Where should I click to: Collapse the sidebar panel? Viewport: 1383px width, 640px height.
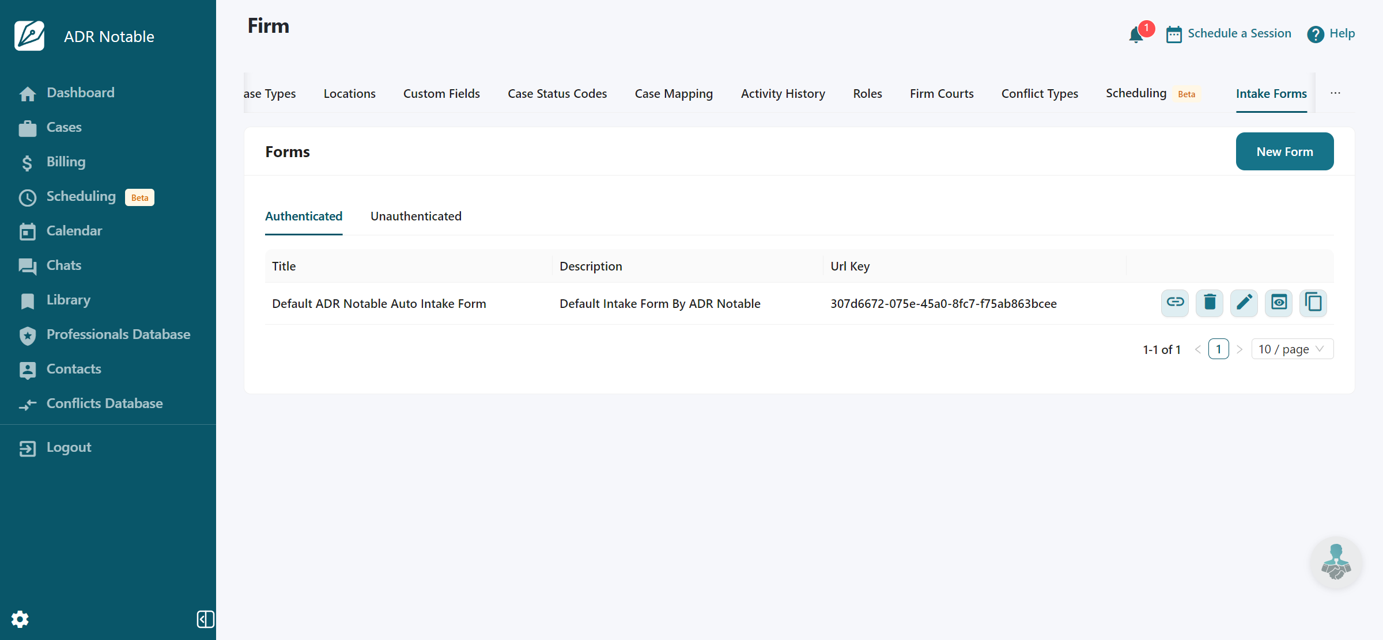click(205, 619)
